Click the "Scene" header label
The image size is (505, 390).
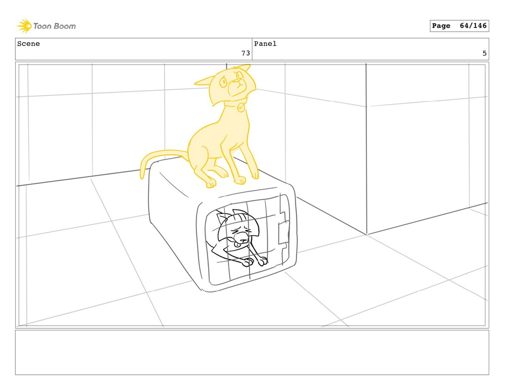[x=29, y=44]
